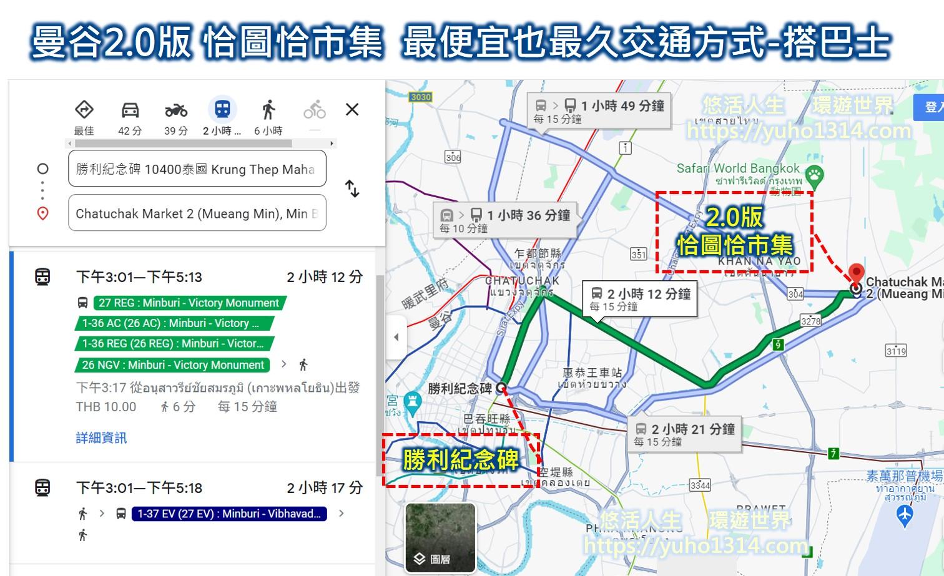
Task: Select the 2 小時 21 分鐘 route label on map
Action: (x=684, y=434)
